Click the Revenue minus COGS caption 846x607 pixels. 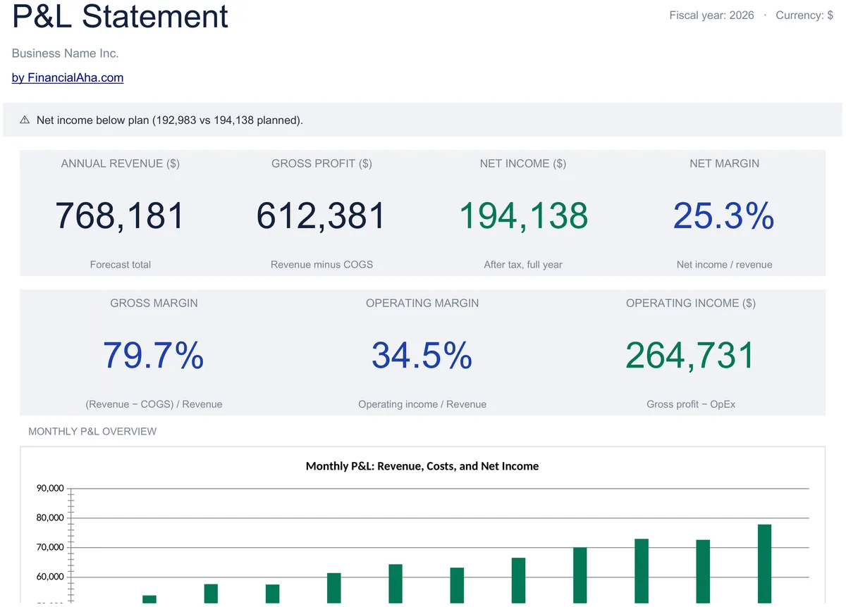(321, 265)
